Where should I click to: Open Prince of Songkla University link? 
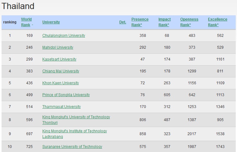click(x=66, y=95)
